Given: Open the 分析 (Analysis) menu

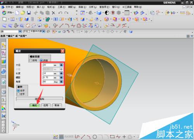Looking at the screenshot, I should click(93, 7).
